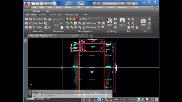The image size is (182, 102).
Task: Click the Open file folder icon
Action: tap(37, 4)
